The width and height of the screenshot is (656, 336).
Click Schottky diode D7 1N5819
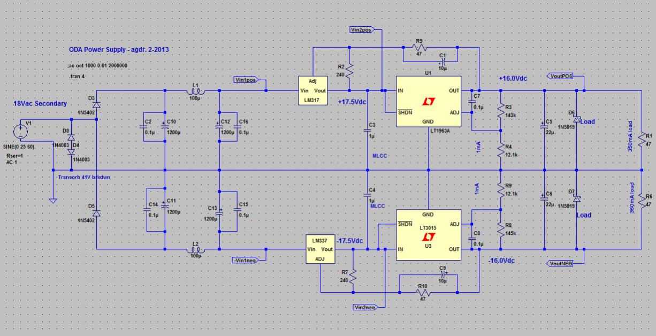coord(577,197)
